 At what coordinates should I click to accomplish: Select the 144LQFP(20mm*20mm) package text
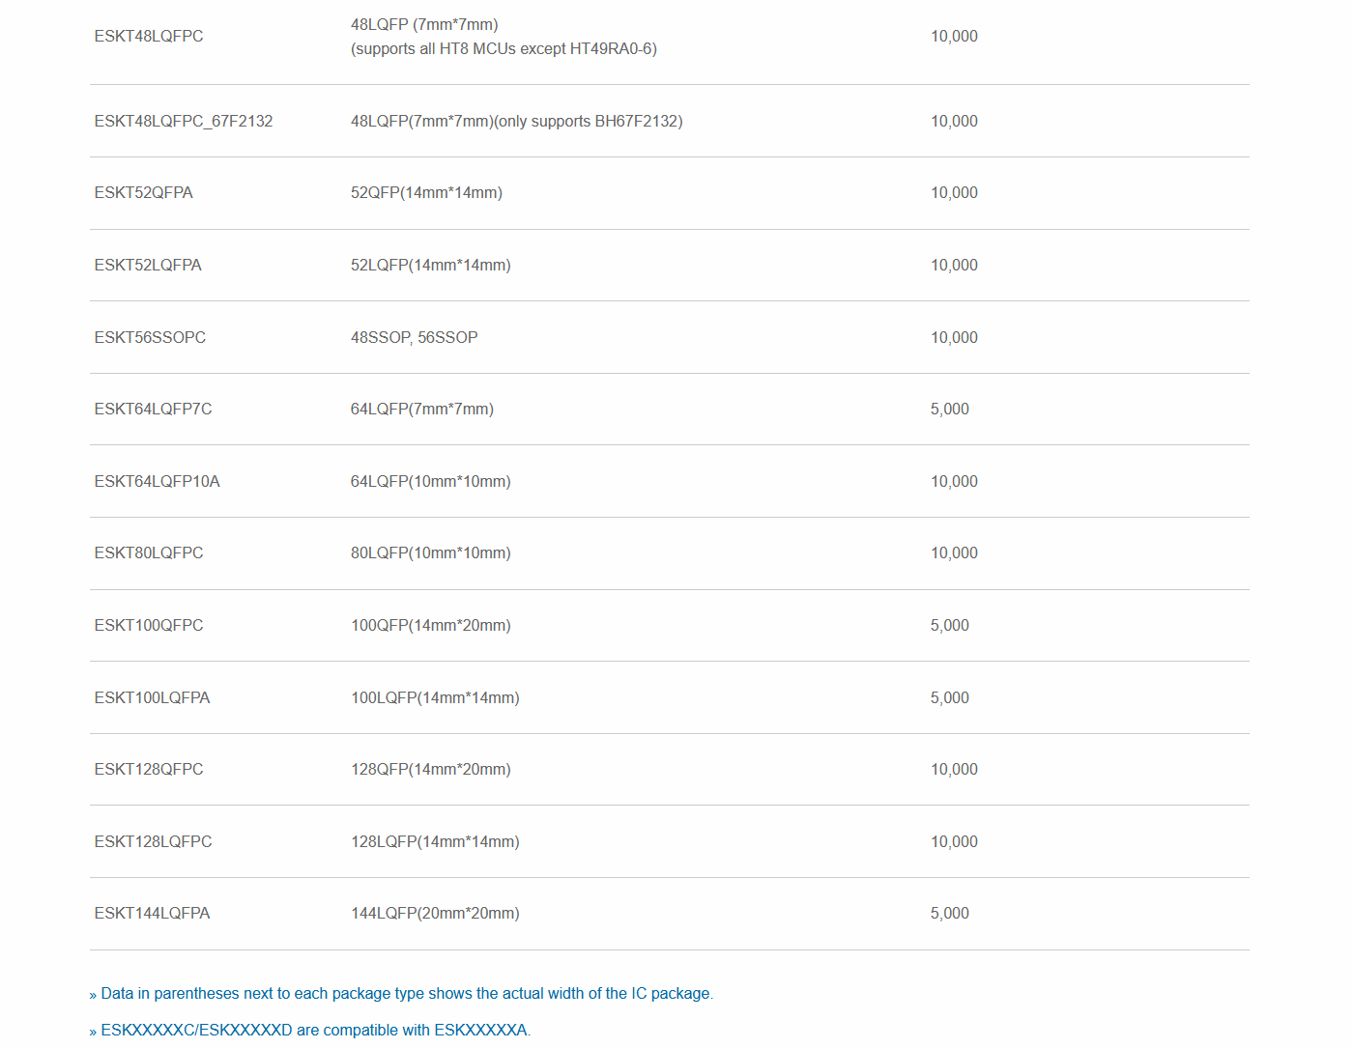tap(435, 914)
